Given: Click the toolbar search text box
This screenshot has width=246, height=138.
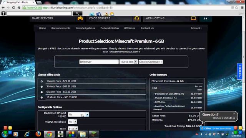Looking at the screenshot, I should coord(39,13).
